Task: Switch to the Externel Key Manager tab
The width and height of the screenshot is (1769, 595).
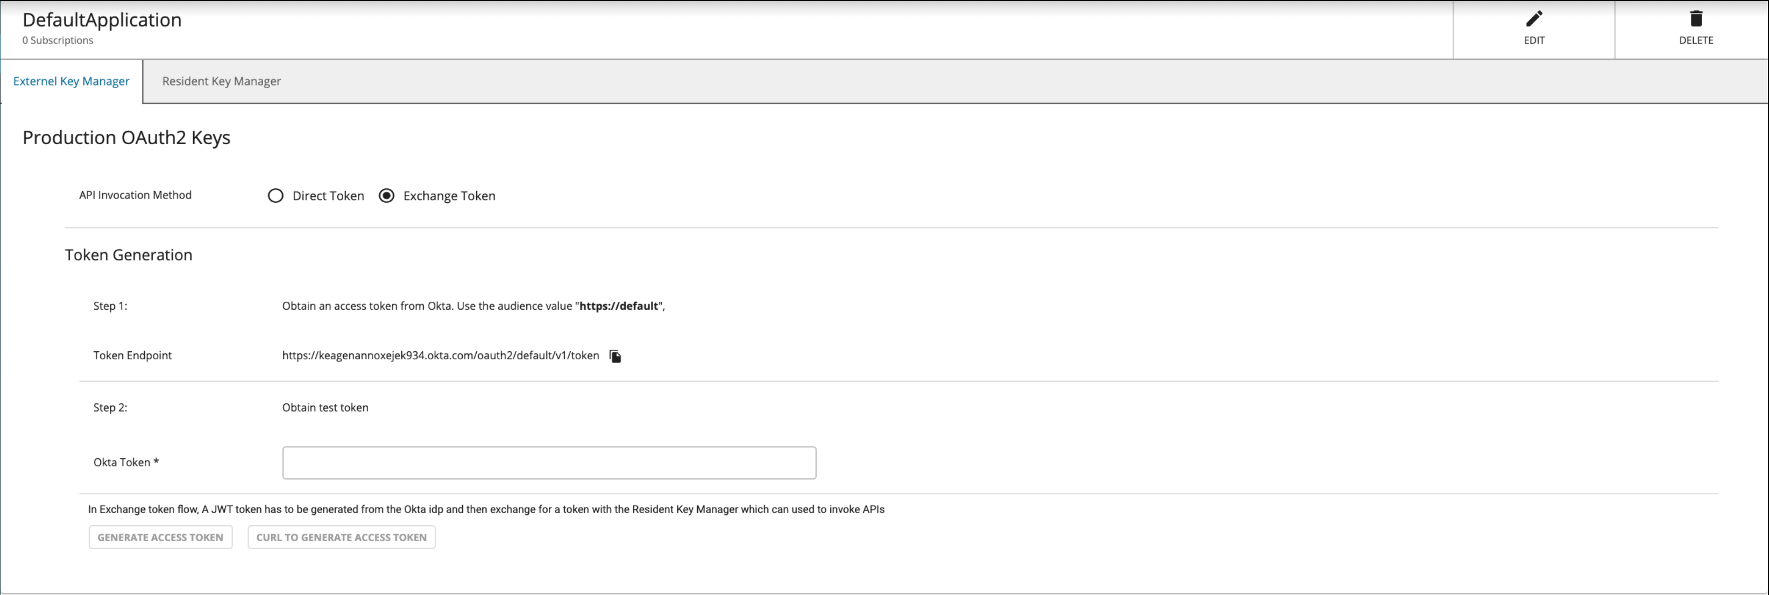Action: pyautogui.click(x=70, y=81)
